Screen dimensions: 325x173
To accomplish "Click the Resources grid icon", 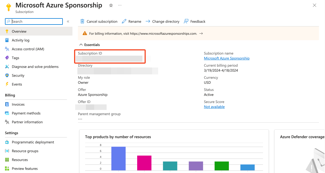I will click(7, 160).
